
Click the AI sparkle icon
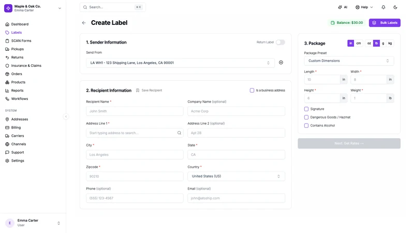pos(340,7)
